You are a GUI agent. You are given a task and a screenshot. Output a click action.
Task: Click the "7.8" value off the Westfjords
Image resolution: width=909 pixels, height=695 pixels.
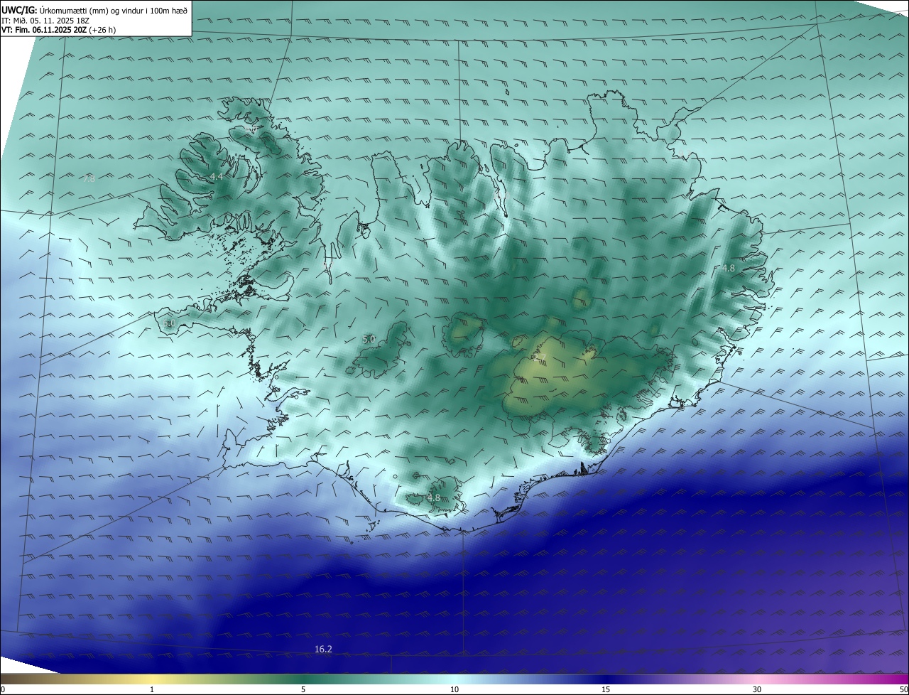pyautogui.click(x=88, y=179)
